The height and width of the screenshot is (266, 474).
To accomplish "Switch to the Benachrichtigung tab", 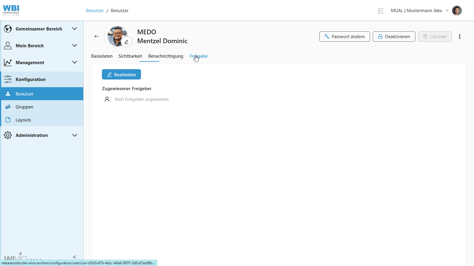I will coord(166,56).
